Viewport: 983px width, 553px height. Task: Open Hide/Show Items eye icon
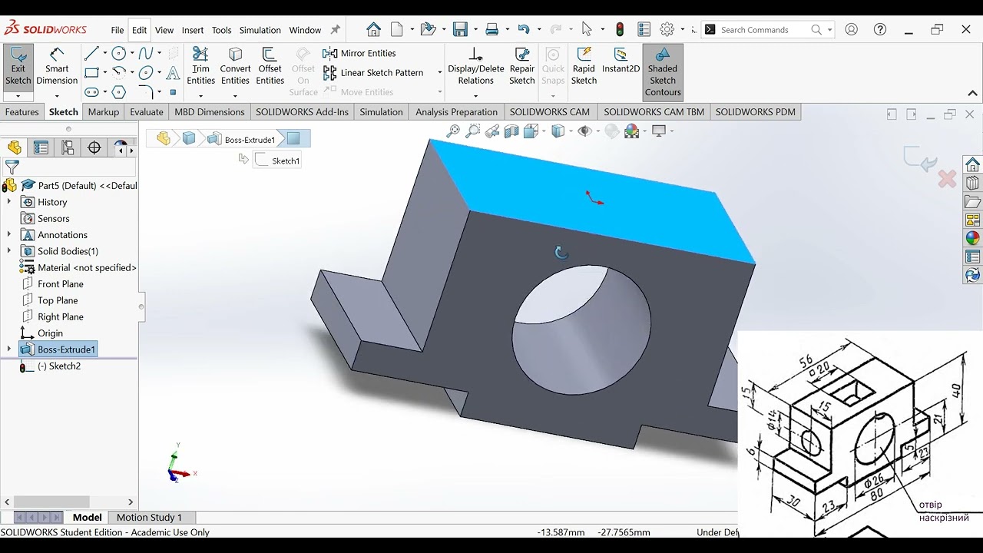584,131
